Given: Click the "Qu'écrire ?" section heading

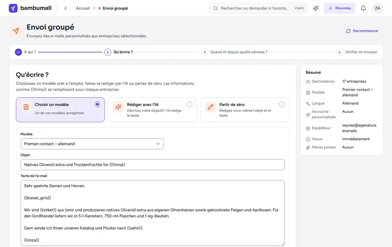Looking at the screenshot, I should tap(32, 75).
